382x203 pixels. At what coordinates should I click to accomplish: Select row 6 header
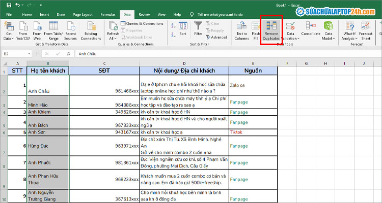[x=4, y=132]
